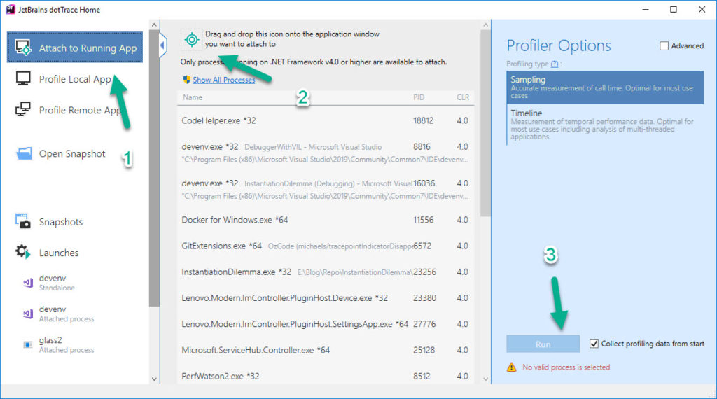The height and width of the screenshot is (399, 717).
Task: Select the Docker for Windows.exe *64 process
Action: tap(326, 220)
